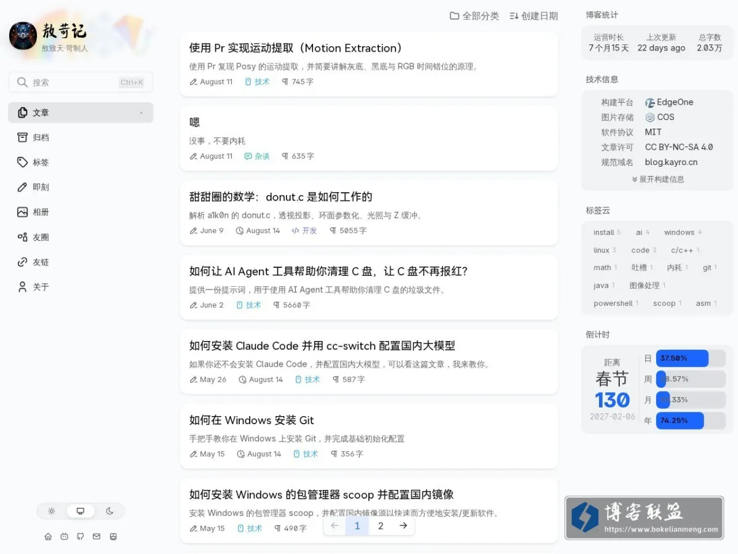Click 技术 category on Claude Code post
The height and width of the screenshot is (554, 738).
pyautogui.click(x=307, y=380)
